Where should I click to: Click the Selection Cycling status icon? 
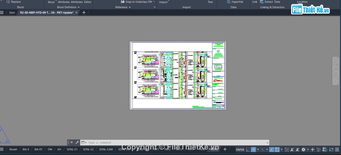coord(287,150)
